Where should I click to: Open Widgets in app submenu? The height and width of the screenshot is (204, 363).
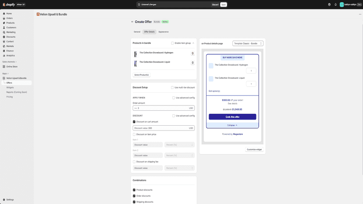(10, 88)
